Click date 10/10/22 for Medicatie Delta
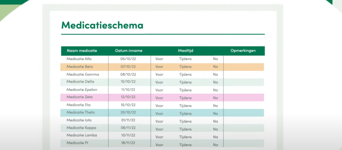Screen dimensions: 342x150 128,82
